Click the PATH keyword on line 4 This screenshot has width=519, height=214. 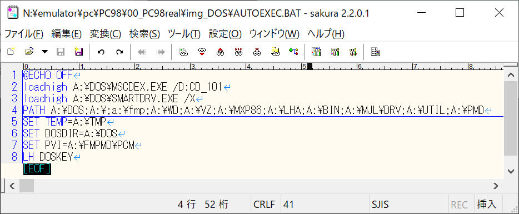click(x=34, y=110)
